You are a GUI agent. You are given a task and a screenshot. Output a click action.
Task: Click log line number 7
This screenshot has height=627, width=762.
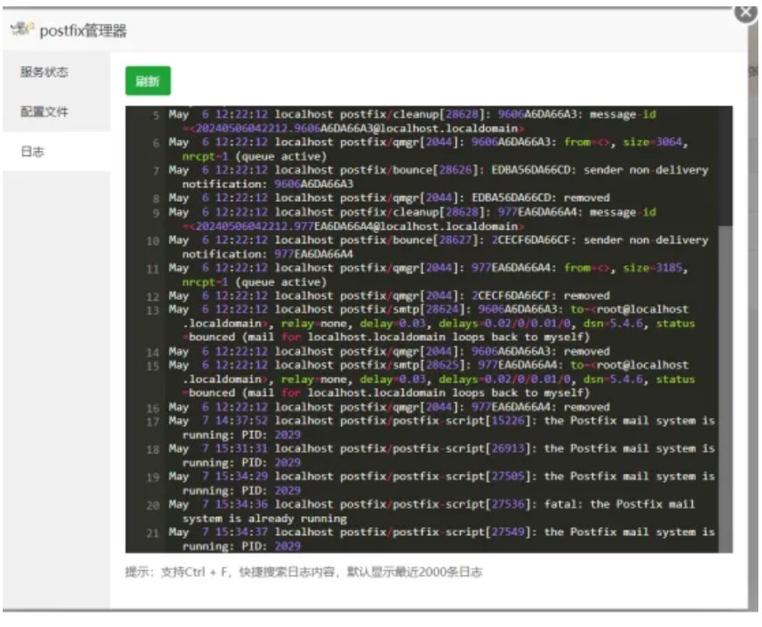155,171
